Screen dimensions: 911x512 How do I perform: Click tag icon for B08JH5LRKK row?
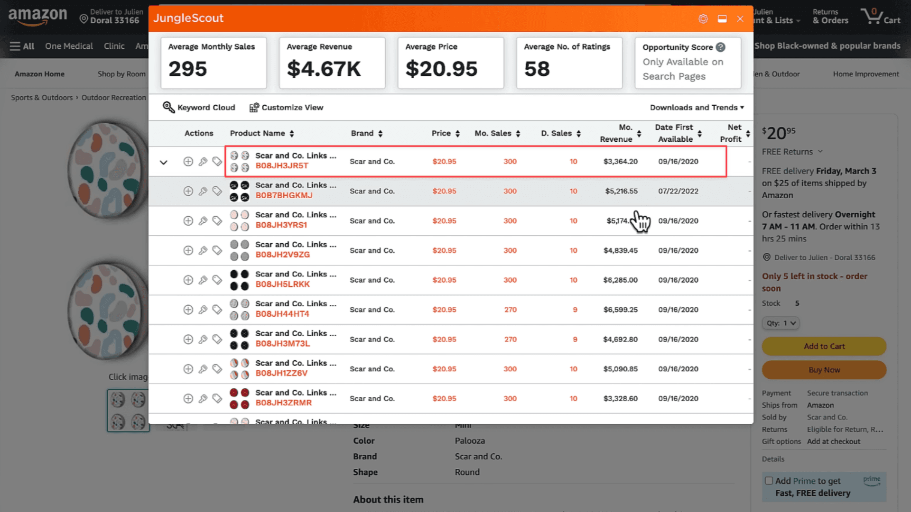coord(217,280)
